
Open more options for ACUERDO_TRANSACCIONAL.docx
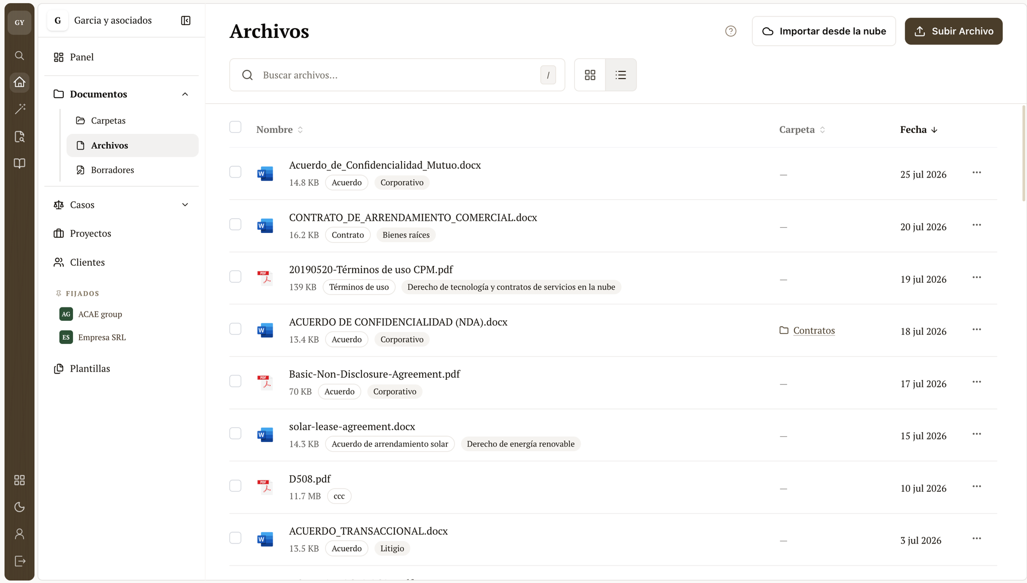click(977, 539)
